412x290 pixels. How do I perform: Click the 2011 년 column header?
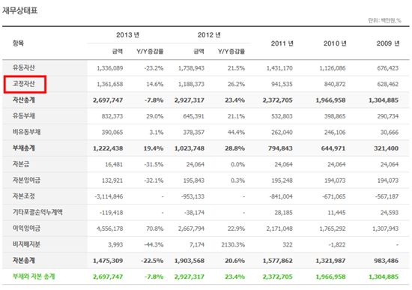282,43
